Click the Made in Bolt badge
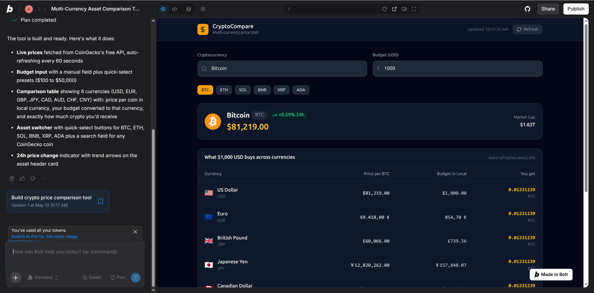 click(x=551, y=274)
